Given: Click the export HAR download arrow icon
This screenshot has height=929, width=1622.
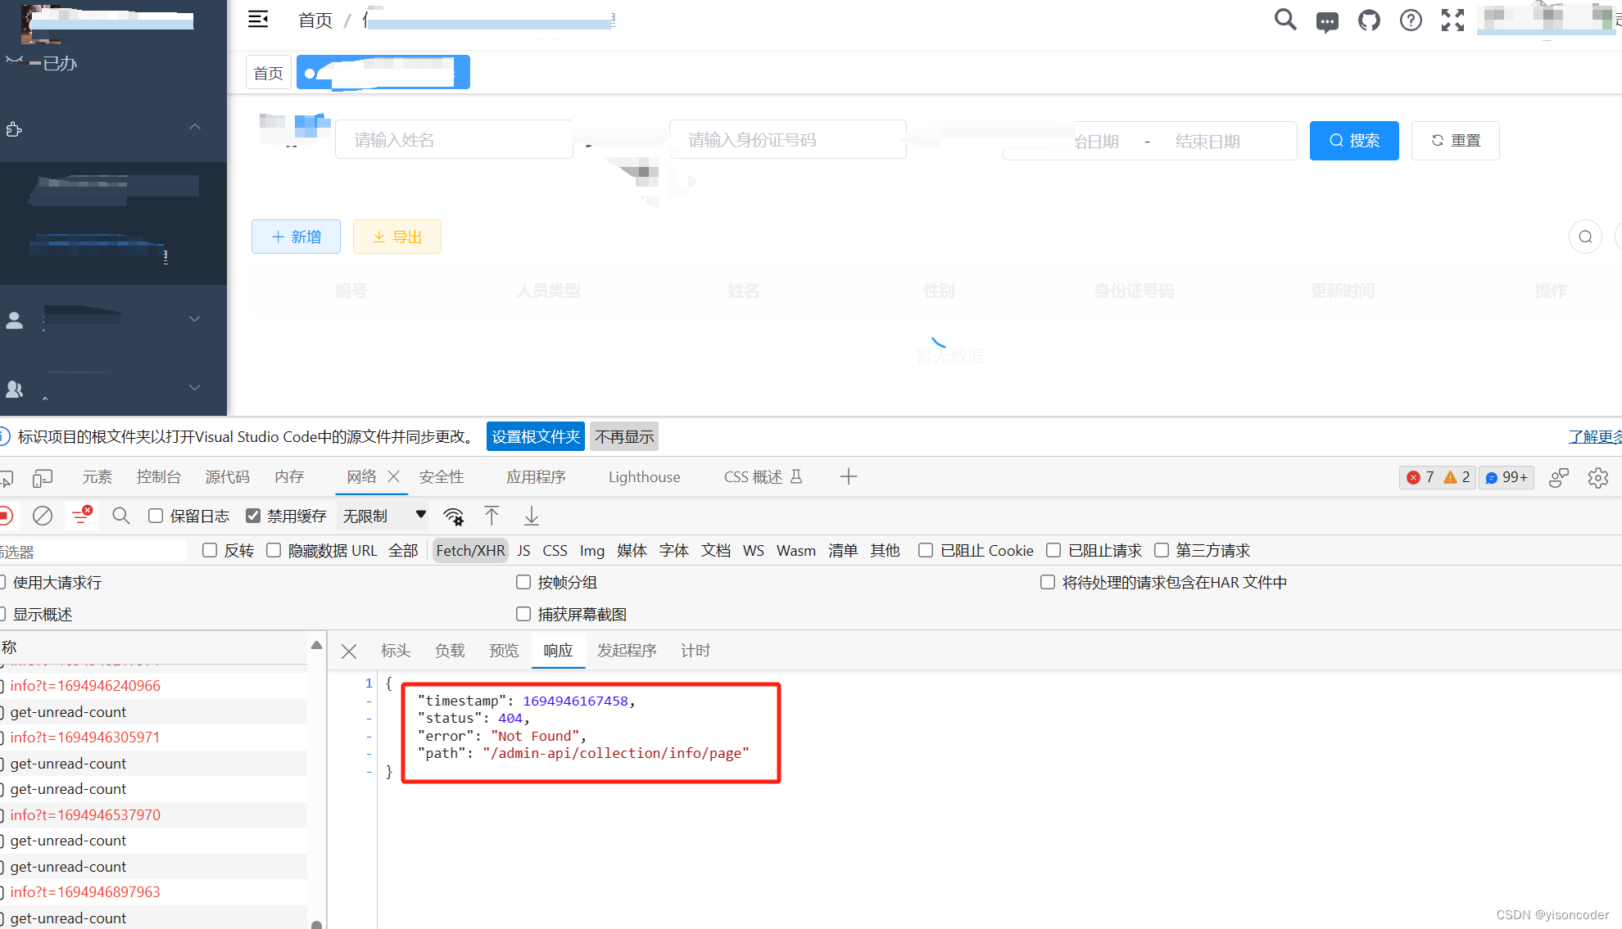Looking at the screenshot, I should click(x=532, y=516).
